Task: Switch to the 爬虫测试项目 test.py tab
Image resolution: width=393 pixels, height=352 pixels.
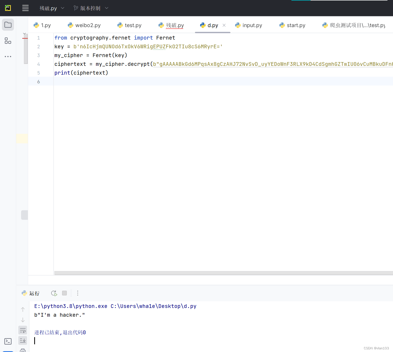Action: (354, 25)
